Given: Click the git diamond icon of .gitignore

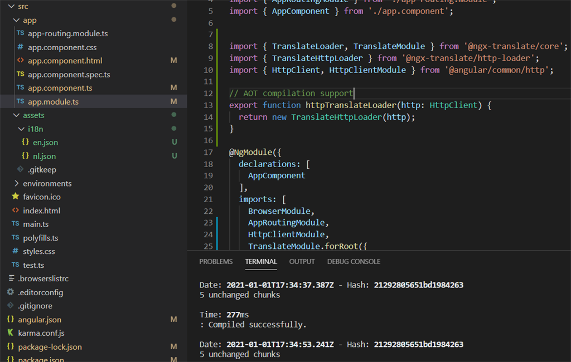Looking at the screenshot, I should pyautogui.click(x=11, y=306).
